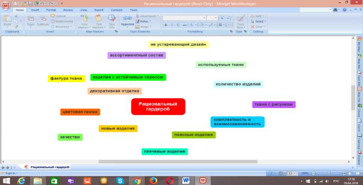The height and width of the screenshot is (185, 363).
Task: Open the font size dropdown
Action: (x=216, y=18)
